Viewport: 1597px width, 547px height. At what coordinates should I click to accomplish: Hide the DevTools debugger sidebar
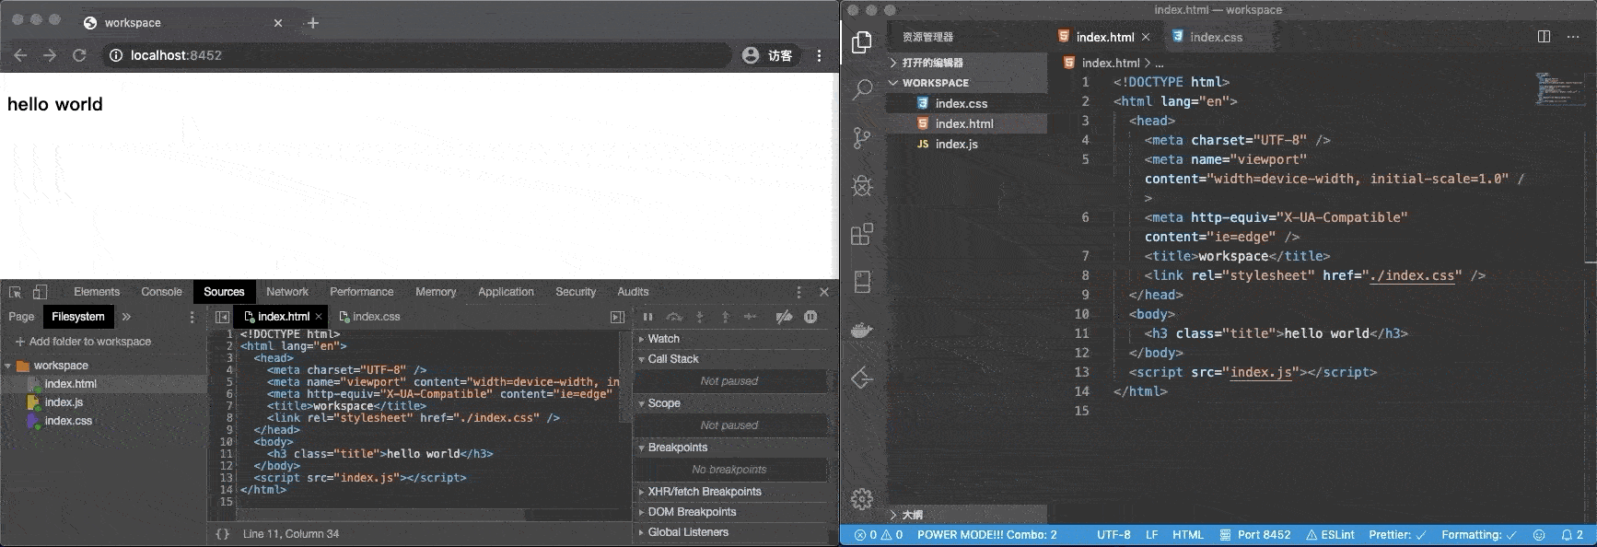click(617, 317)
